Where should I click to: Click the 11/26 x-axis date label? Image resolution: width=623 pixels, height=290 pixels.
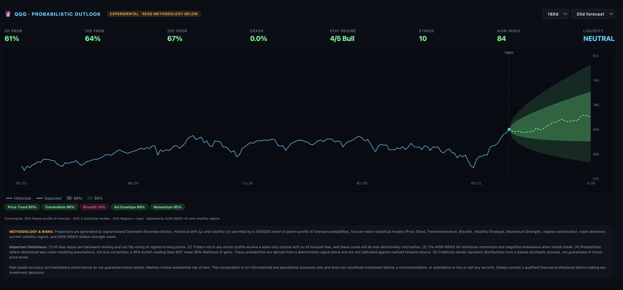[x=248, y=183]
